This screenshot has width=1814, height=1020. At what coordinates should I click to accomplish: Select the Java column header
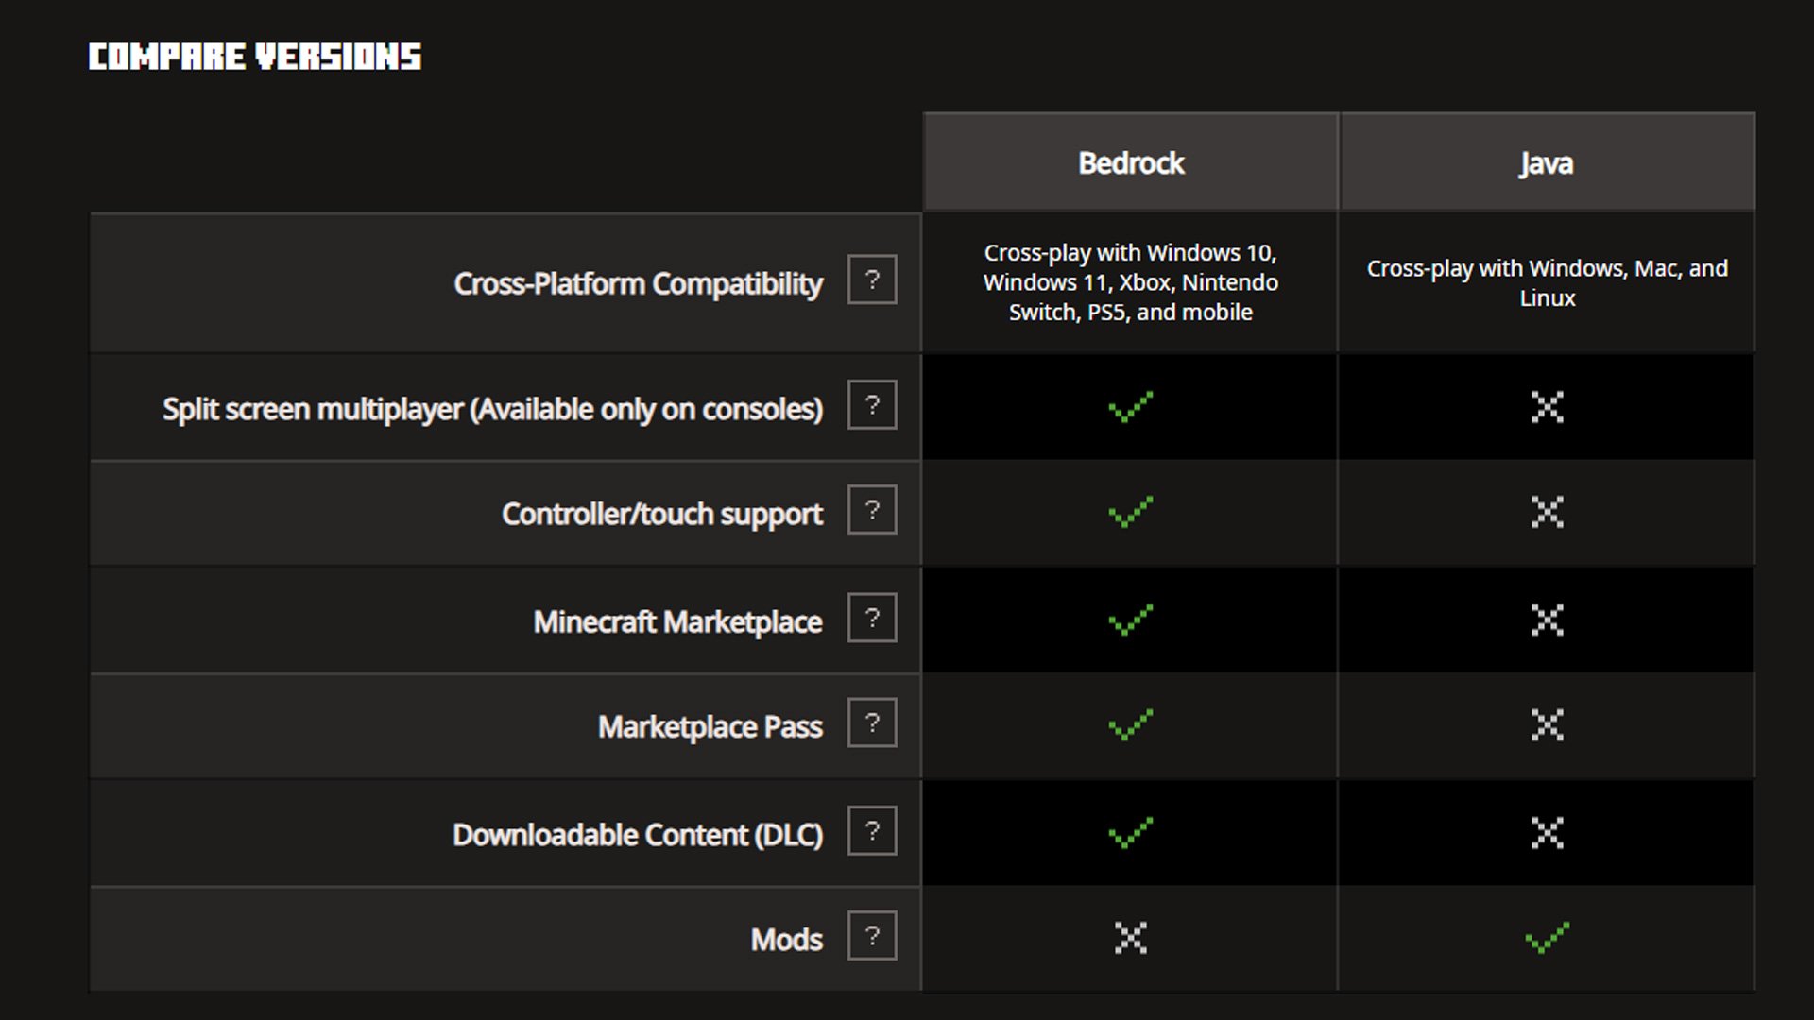coord(1547,161)
